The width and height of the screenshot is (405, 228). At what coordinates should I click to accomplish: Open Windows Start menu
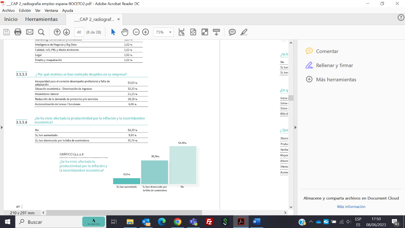pos(7,222)
